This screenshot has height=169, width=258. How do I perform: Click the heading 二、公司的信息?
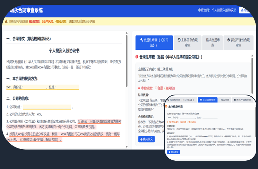[x=18, y=98]
